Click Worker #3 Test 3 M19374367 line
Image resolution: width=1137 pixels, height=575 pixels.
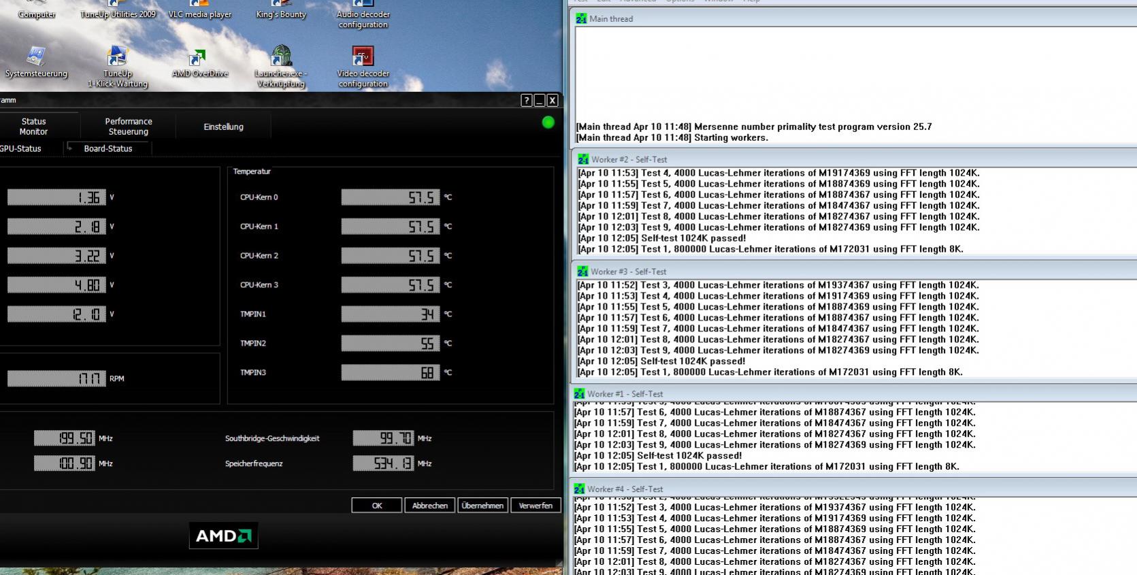tap(778, 285)
